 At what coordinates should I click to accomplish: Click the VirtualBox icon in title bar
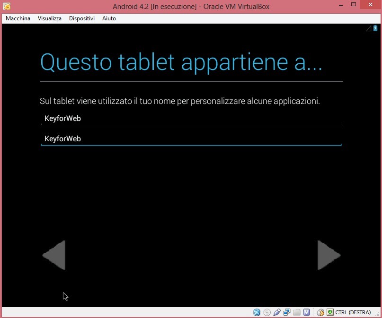point(7,7)
